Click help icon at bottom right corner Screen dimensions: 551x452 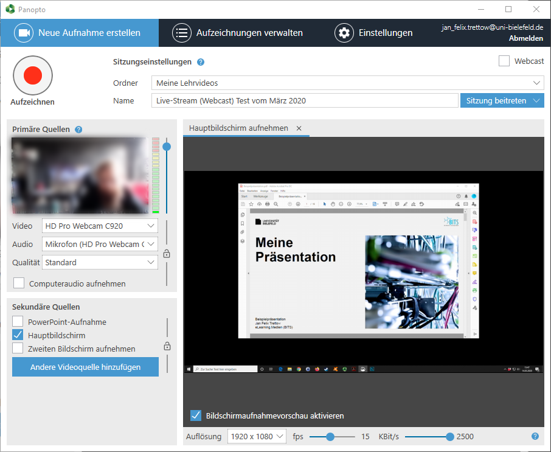coord(535,436)
